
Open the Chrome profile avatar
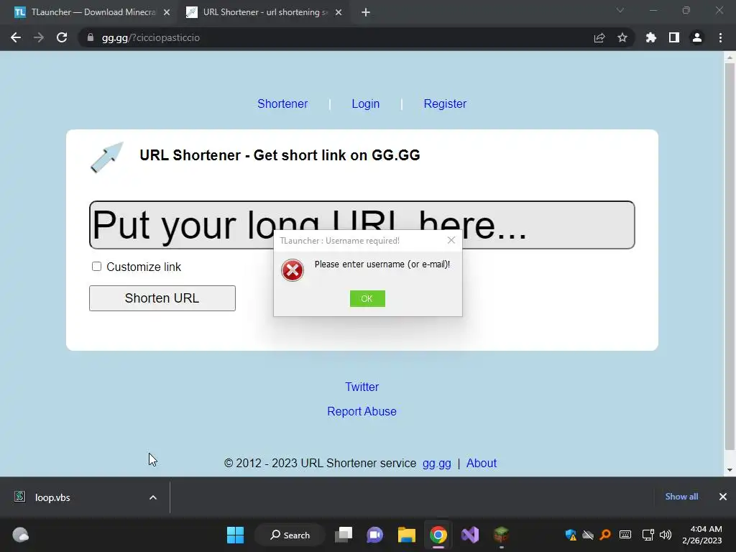697,37
